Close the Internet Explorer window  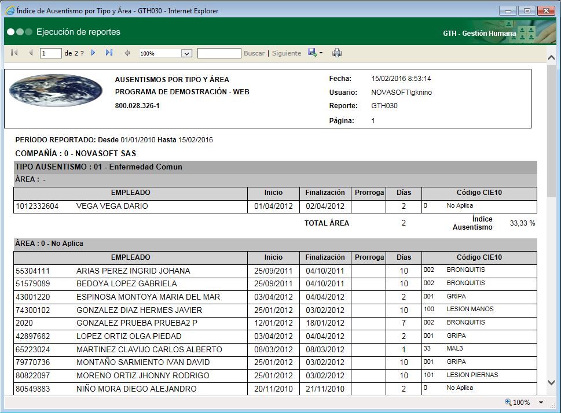click(546, 11)
